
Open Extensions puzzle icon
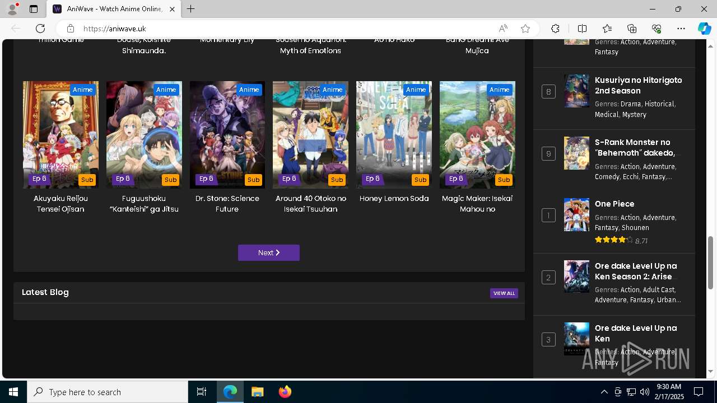pos(555,29)
